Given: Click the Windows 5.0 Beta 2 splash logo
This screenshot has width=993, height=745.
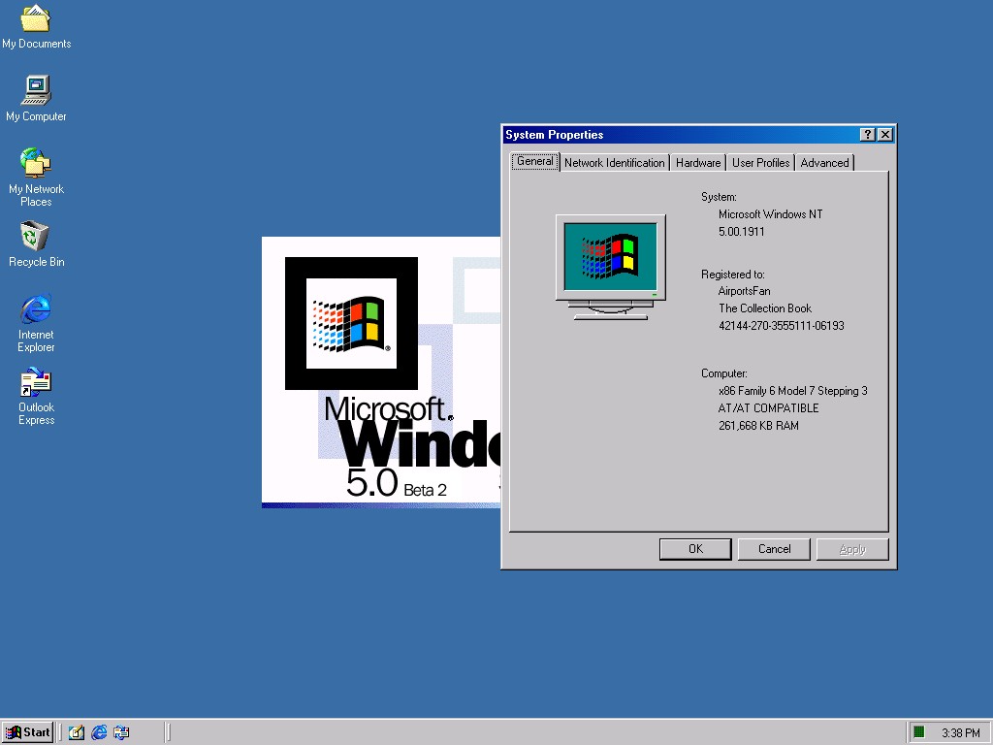Looking at the screenshot, I should click(x=380, y=372).
